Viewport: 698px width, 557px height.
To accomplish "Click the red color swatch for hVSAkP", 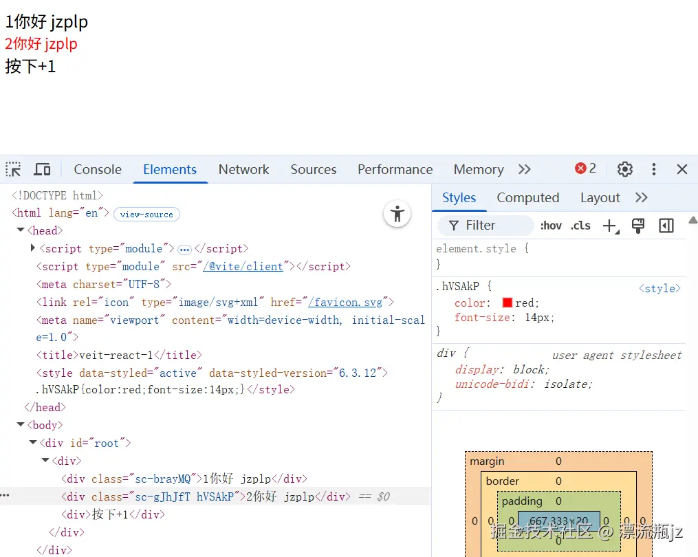I will click(508, 302).
